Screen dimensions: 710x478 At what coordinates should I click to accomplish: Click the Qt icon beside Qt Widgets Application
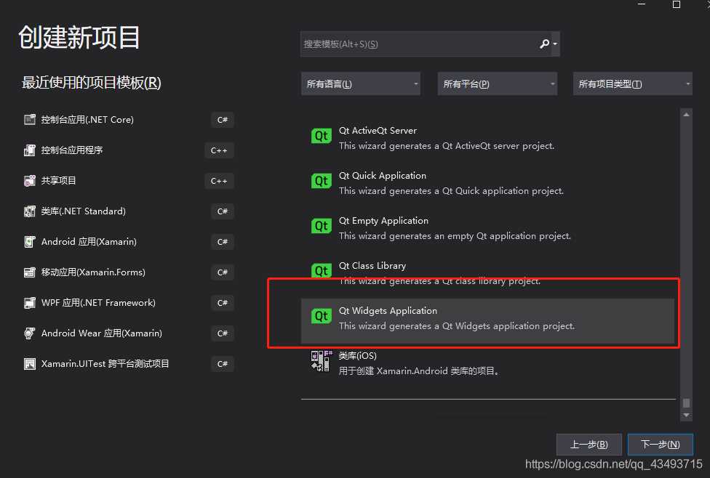click(x=321, y=316)
